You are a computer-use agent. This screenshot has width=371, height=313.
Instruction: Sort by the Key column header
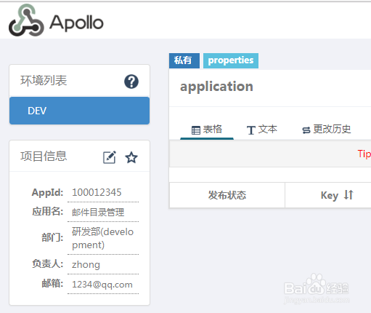click(x=330, y=195)
